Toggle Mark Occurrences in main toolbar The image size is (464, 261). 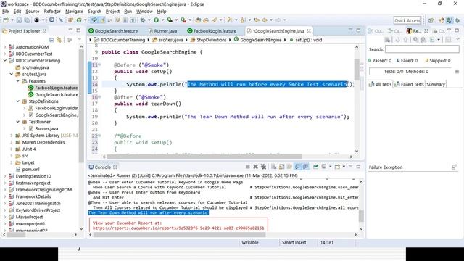[102, 20]
